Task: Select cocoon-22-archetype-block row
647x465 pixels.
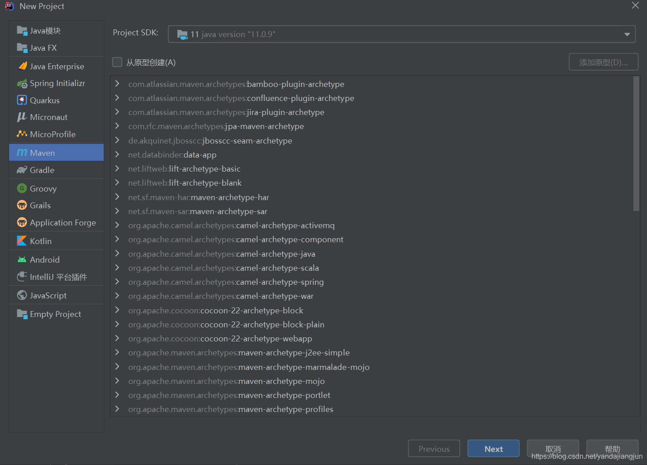Action: [x=371, y=310]
